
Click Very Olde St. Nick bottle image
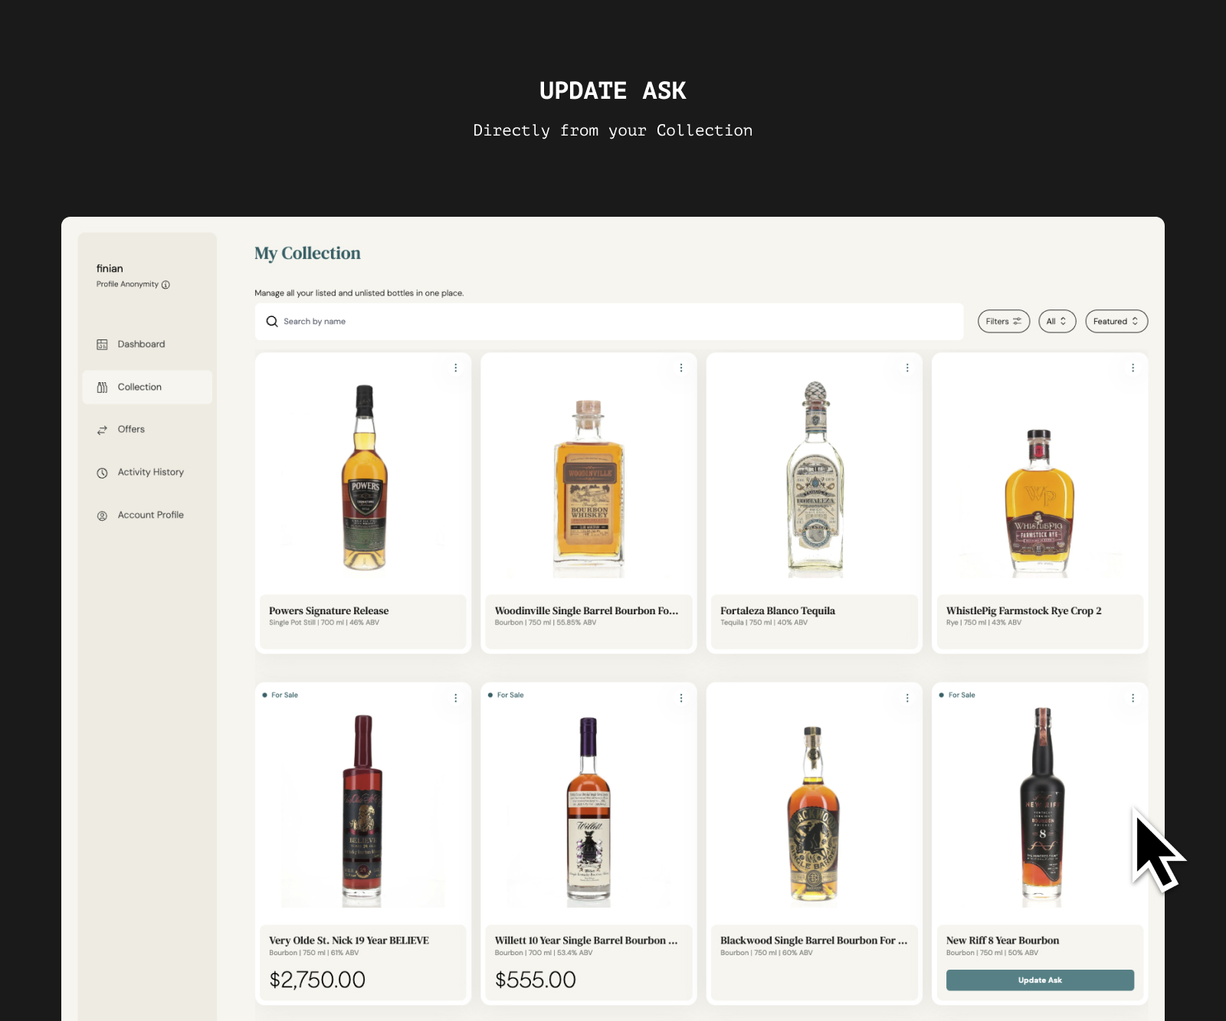tap(362, 811)
